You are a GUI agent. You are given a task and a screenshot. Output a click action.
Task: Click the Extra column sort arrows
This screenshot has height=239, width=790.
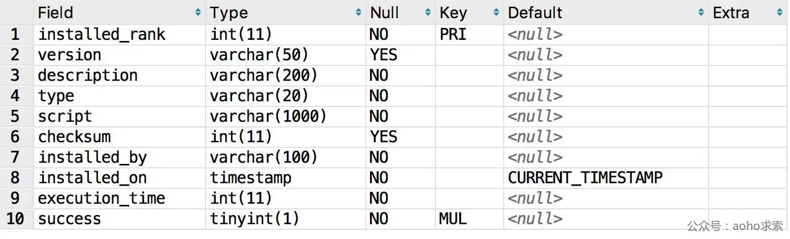[780, 13]
